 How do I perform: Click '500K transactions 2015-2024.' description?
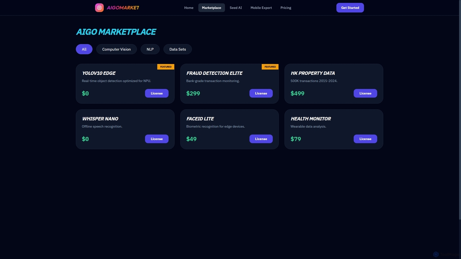(x=314, y=81)
